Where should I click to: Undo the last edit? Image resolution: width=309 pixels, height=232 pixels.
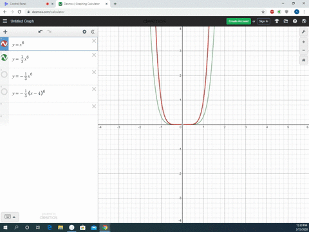(x=41, y=32)
